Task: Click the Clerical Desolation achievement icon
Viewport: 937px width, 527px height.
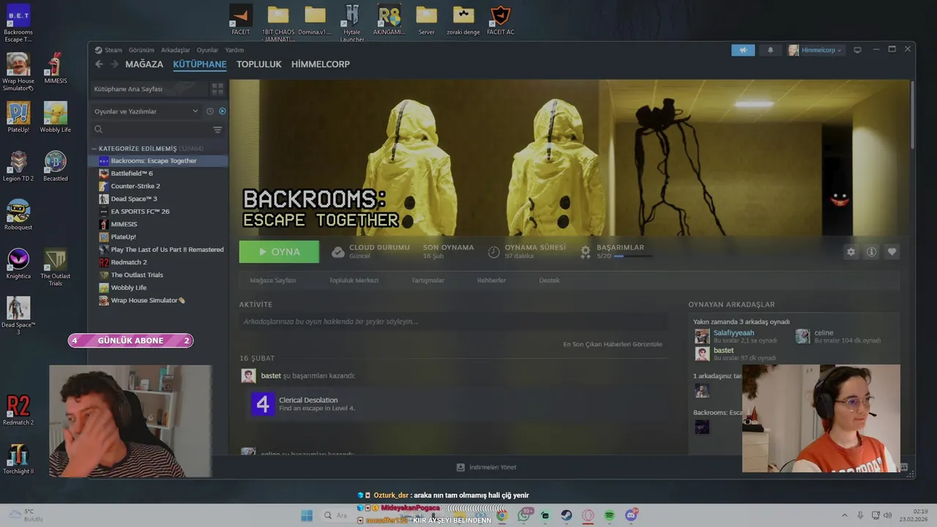Action: tap(263, 404)
